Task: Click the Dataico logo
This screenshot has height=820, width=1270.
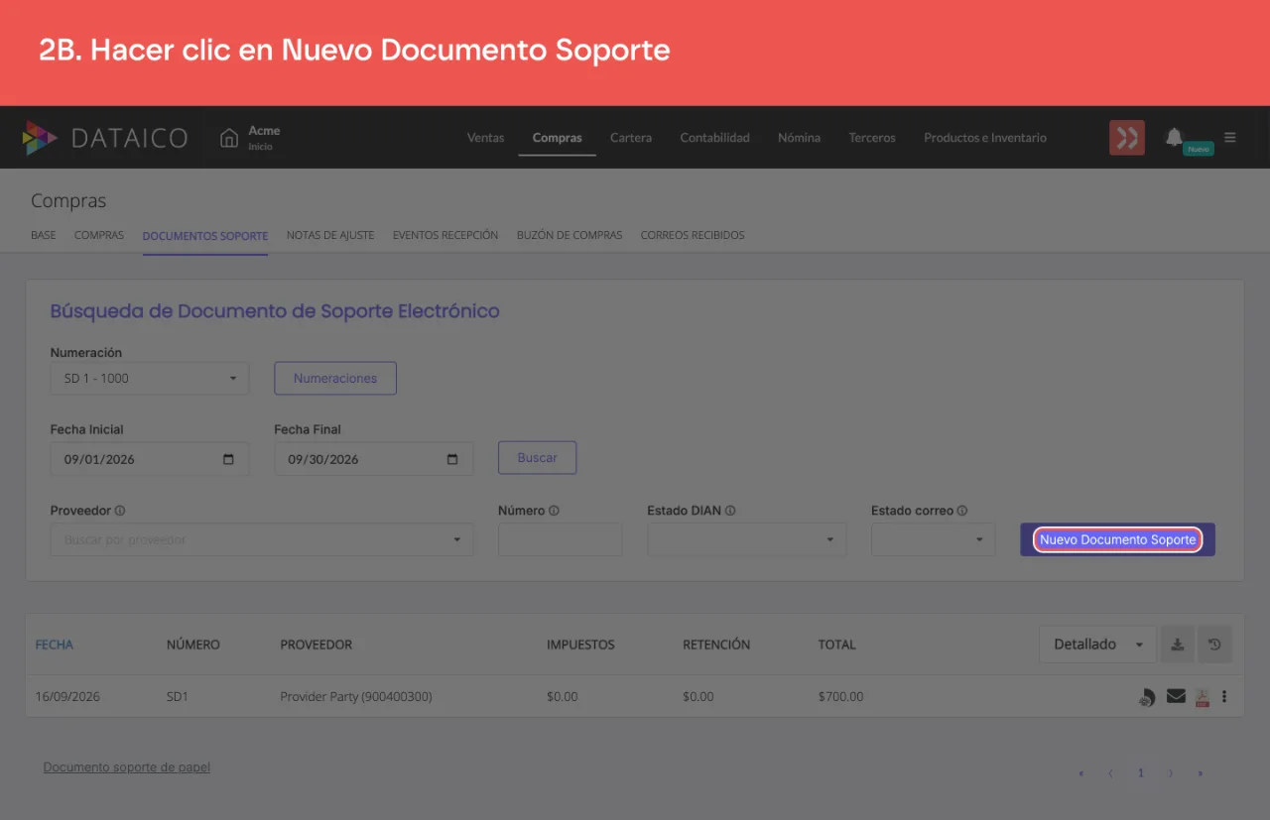Action: tap(104, 138)
